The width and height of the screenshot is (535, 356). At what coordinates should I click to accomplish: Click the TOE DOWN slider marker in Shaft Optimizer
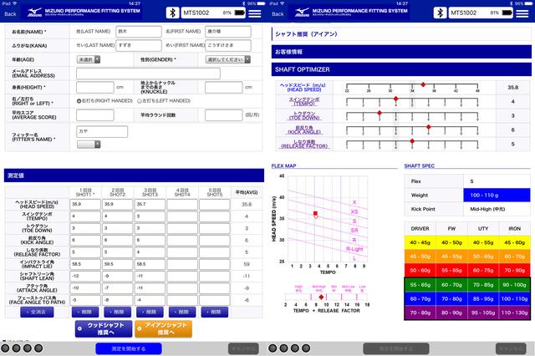point(380,113)
